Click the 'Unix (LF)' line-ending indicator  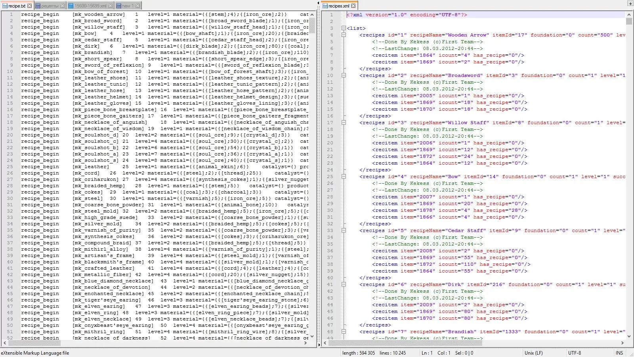pyautogui.click(x=534, y=353)
